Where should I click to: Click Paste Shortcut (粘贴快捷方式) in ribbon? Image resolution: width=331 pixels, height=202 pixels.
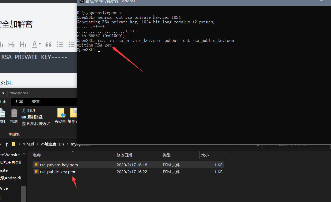pyautogui.click(x=36, y=124)
